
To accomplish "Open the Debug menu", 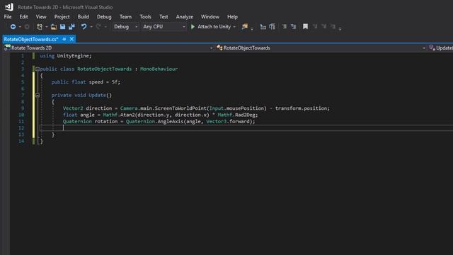I will coord(104,17).
